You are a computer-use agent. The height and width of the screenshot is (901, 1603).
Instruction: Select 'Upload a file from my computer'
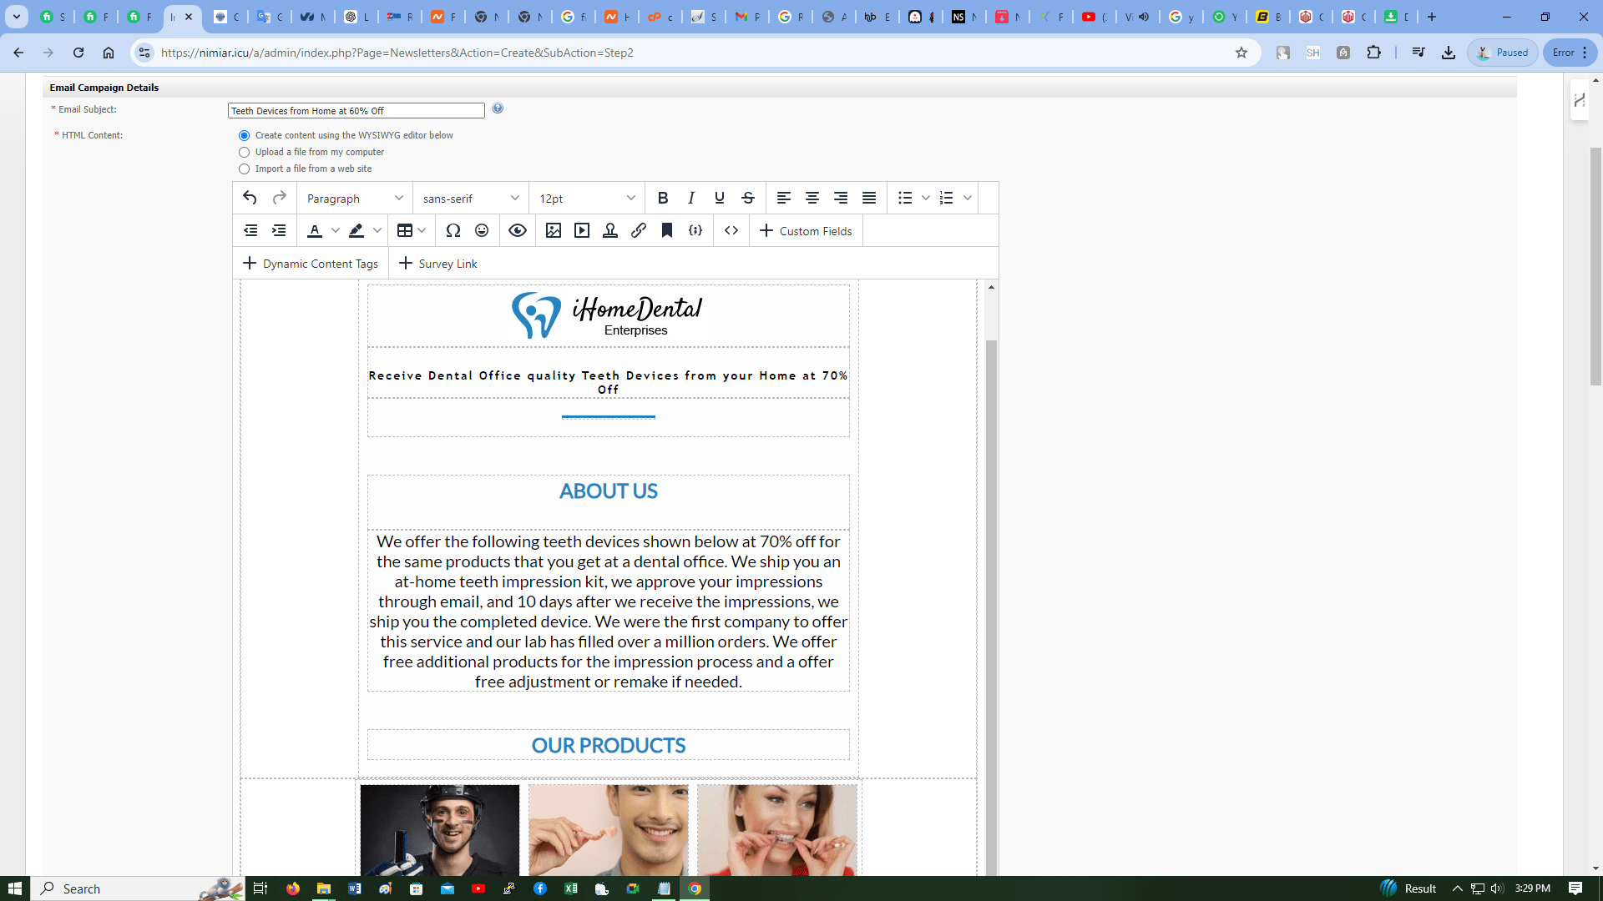pos(245,152)
